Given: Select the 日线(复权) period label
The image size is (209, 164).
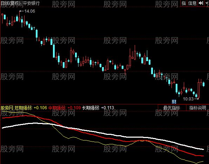Looking at the screenshot, I should tap(11, 3).
